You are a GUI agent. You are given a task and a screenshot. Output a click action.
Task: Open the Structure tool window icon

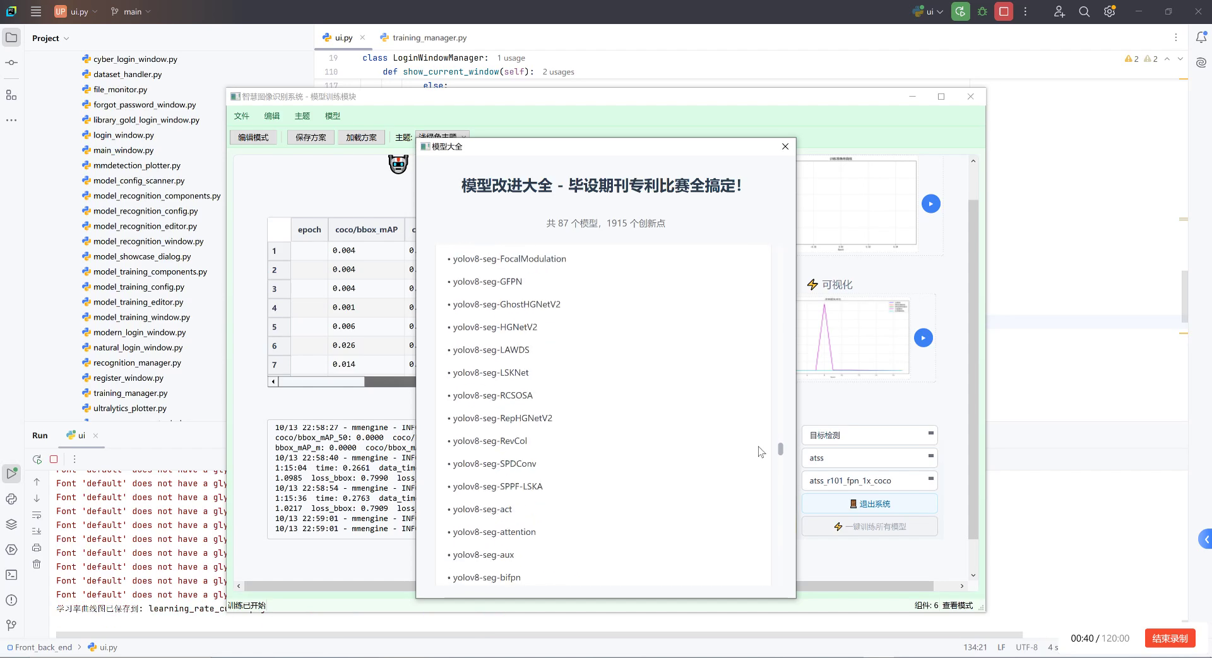tap(11, 95)
